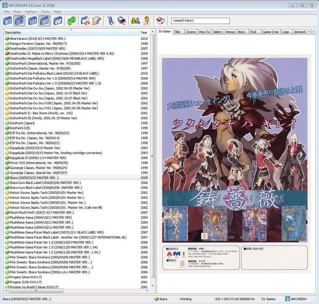
Task: Click the headphones audio toolbar icon
Action: [122, 21]
